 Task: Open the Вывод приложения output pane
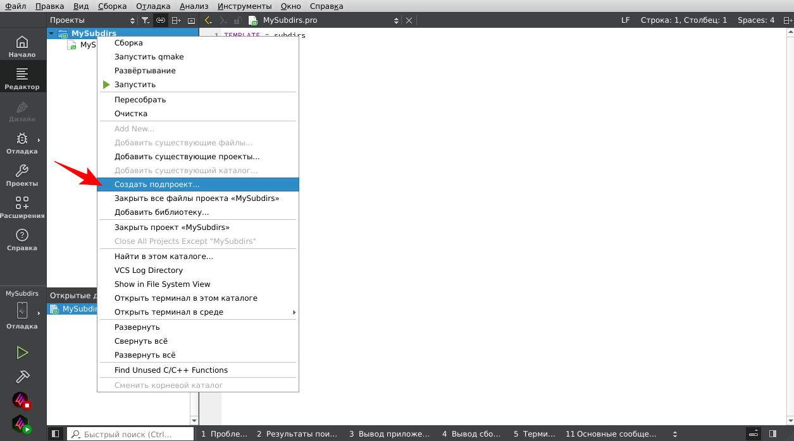point(389,434)
